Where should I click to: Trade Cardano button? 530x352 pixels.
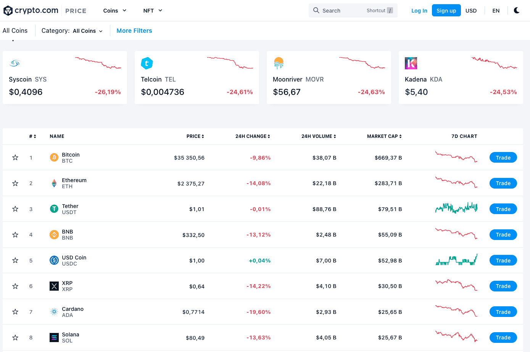[503, 312]
